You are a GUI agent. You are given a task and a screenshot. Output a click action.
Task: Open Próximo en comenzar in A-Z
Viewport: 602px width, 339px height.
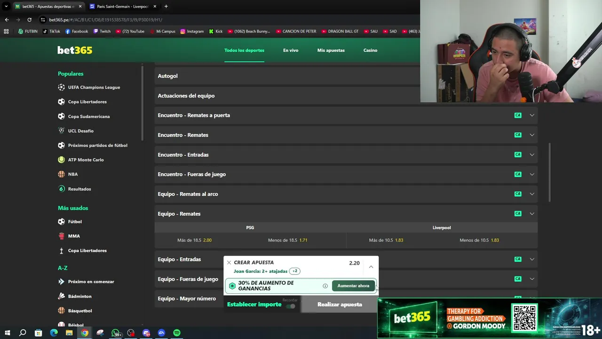(86, 282)
